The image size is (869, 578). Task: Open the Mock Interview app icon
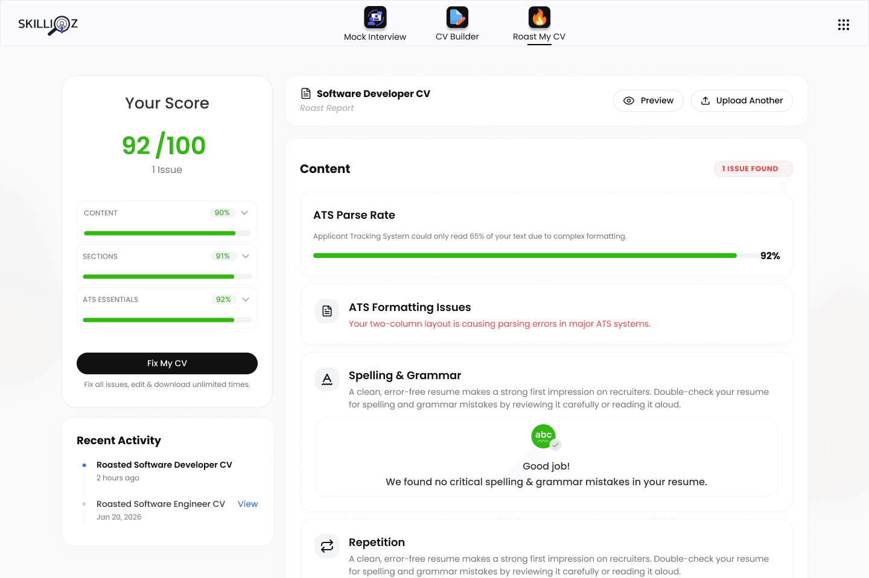[x=375, y=17]
